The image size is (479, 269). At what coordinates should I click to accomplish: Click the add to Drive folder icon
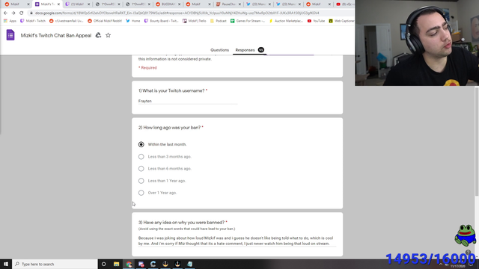point(98,35)
